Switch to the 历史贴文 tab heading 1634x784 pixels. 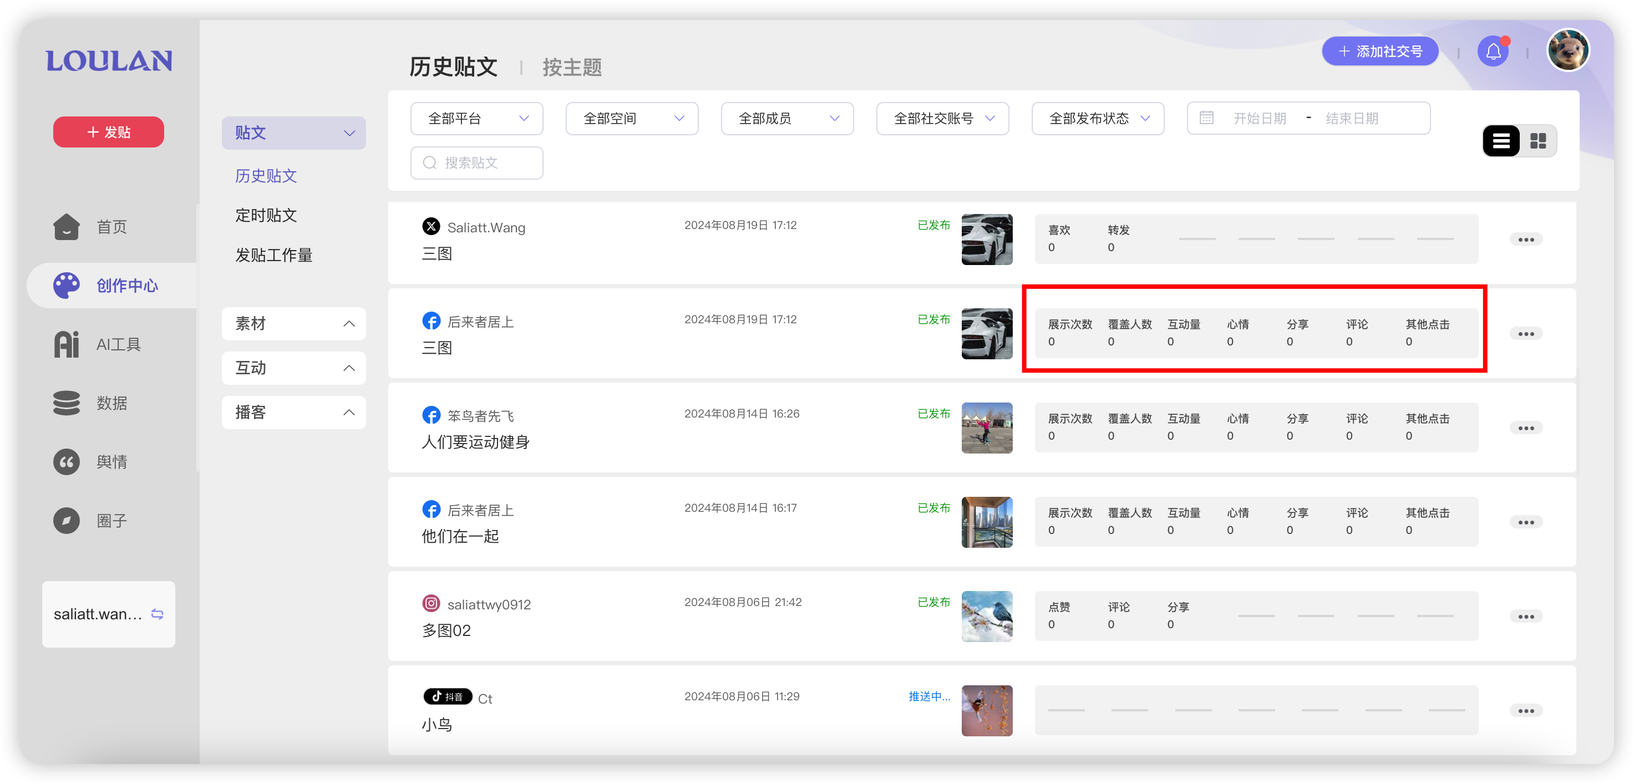point(454,67)
